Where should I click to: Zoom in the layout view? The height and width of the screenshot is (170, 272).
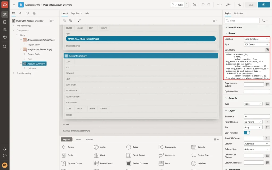point(71,20)
